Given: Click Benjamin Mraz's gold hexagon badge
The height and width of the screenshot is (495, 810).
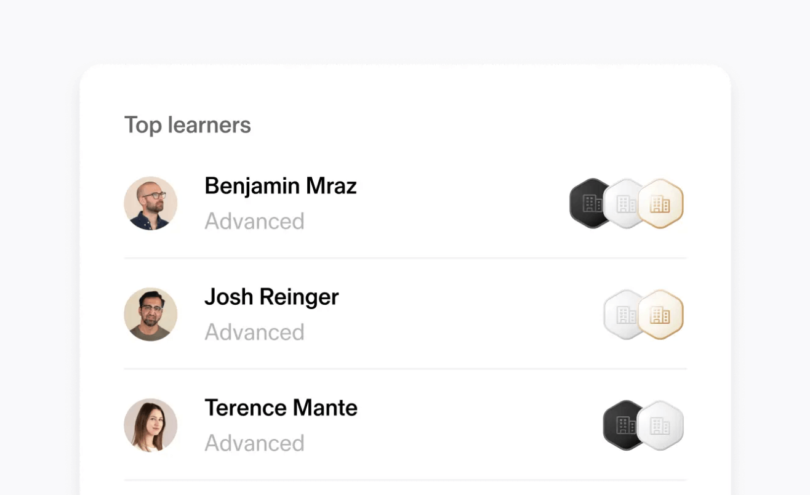Looking at the screenshot, I should (x=661, y=204).
